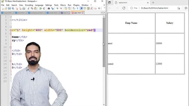189x106 pixels.
Task: Open the Document Map panel
Action: pos(88,9)
